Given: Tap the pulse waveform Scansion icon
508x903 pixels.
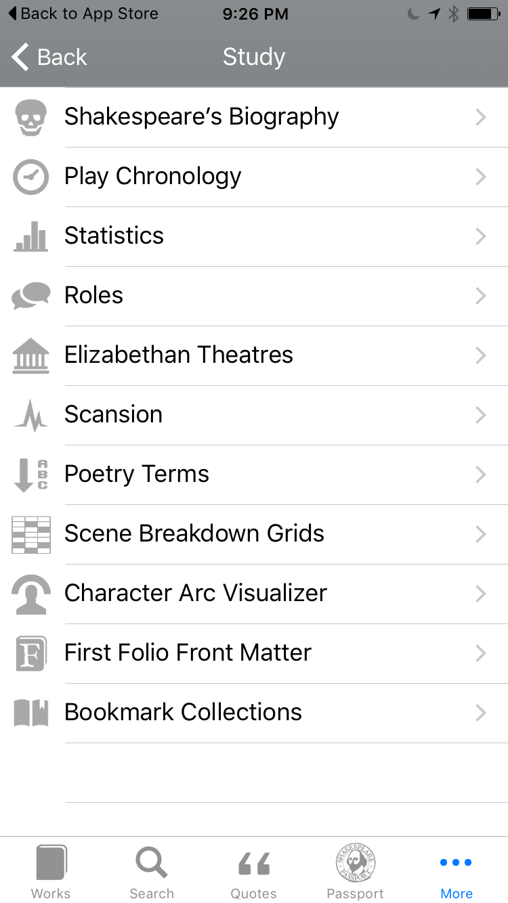Looking at the screenshot, I should [x=31, y=415].
